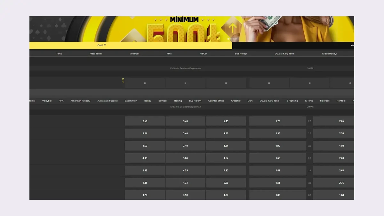Choose the 2.90 away odds button

click(226, 133)
